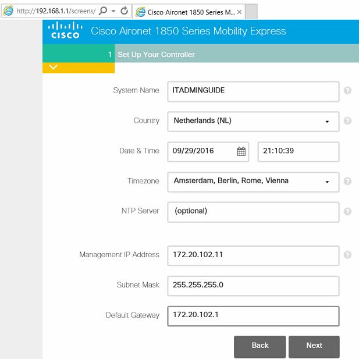Image resolution: width=359 pixels, height=359 pixels.
Task: Click the Cisco logo in header
Action: [x=65, y=30]
